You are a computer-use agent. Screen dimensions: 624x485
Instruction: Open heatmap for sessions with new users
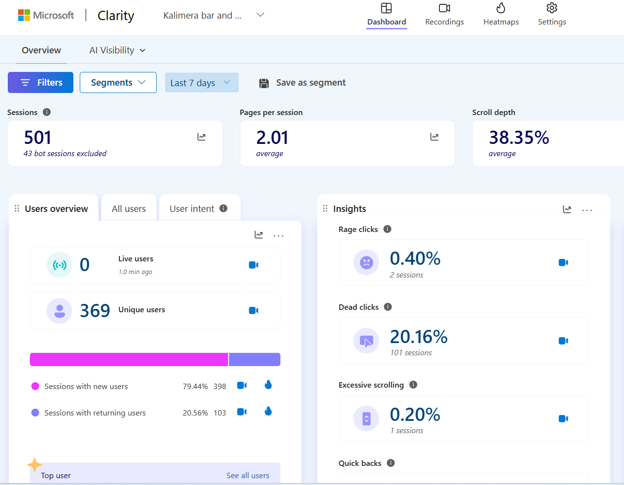pos(268,385)
